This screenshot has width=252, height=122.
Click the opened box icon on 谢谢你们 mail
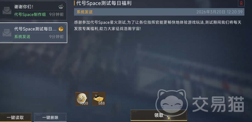click(x=61, y=7)
